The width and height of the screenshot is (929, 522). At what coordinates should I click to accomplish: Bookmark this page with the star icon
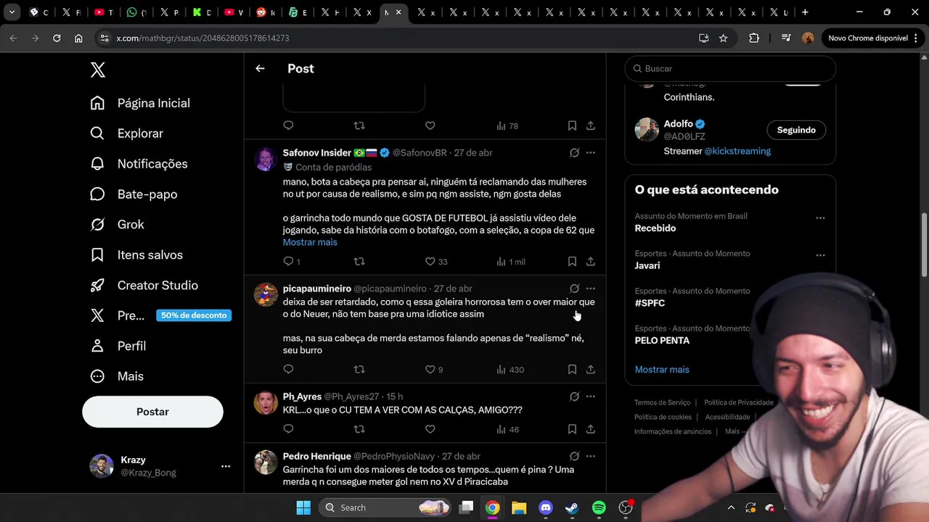(x=723, y=38)
